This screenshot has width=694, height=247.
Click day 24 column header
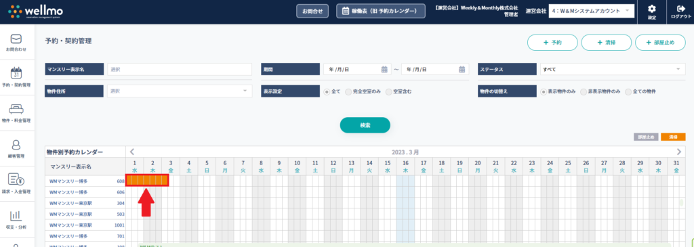click(550, 166)
